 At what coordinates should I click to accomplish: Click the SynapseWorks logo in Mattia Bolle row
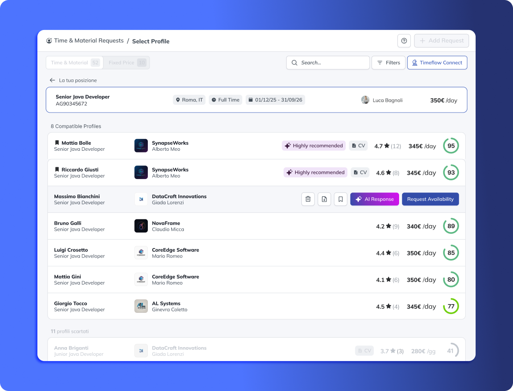[141, 146]
